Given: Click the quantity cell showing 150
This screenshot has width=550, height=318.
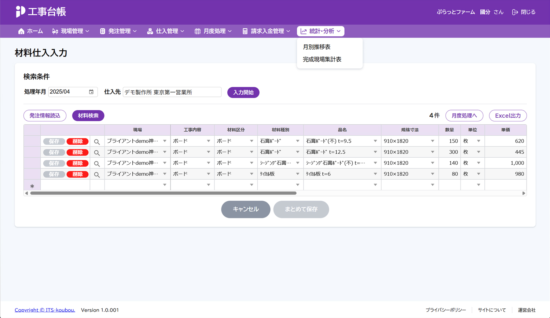Looking at the screenshot, I should tap(450, 141).
